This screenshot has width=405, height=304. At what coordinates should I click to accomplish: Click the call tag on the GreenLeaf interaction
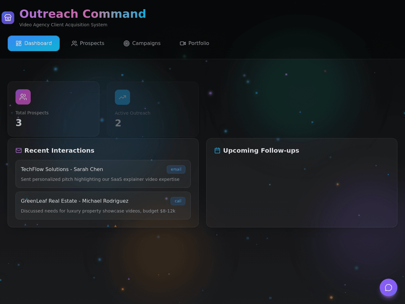[x=178, y=201]
